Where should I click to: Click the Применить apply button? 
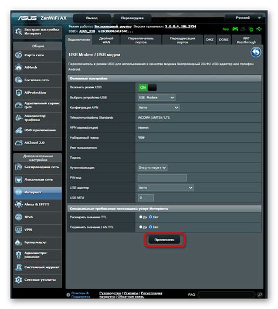click(x=164, y=239)
